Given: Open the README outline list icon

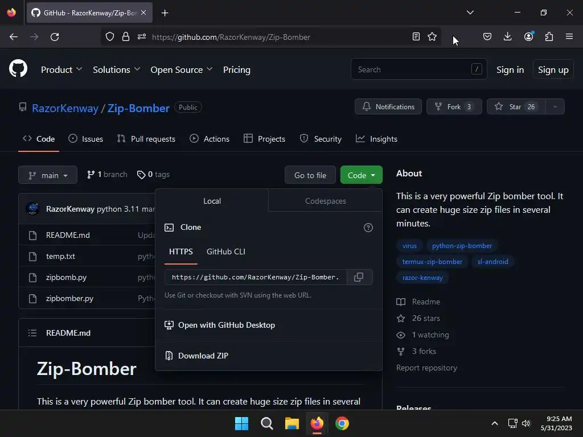Looking at the screenshot, I should coord(32,333).
